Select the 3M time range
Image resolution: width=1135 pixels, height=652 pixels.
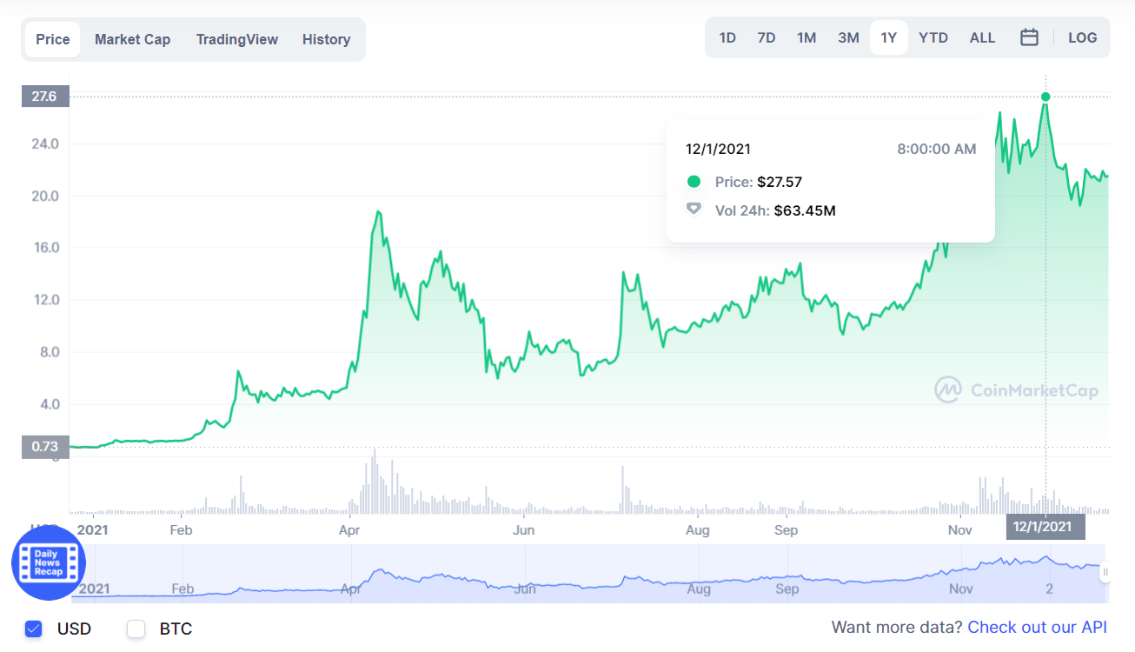[848, 37]
